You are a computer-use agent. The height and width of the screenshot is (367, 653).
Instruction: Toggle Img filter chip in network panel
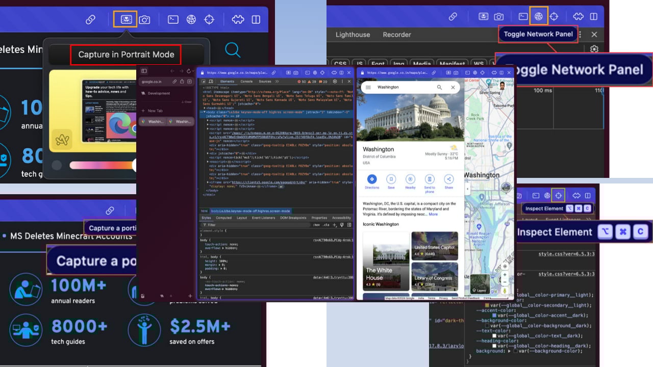399,64
